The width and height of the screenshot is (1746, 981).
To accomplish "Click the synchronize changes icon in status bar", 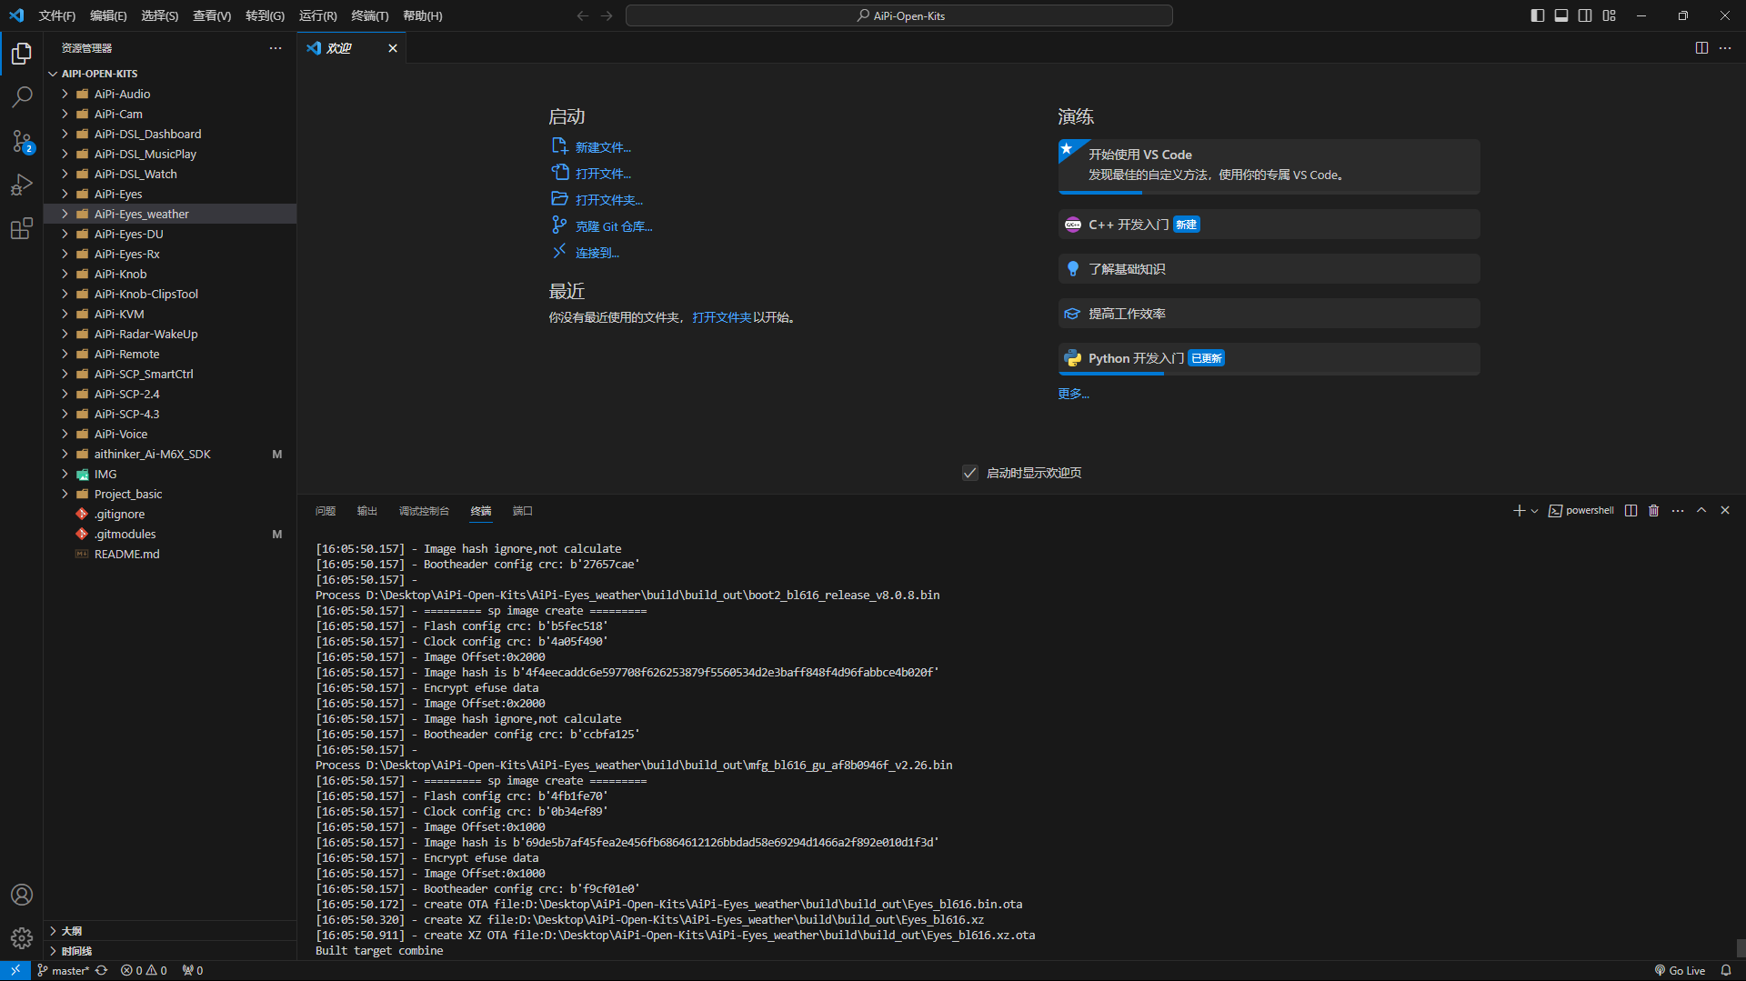I will pyautogui.click(x=102, y=970).
